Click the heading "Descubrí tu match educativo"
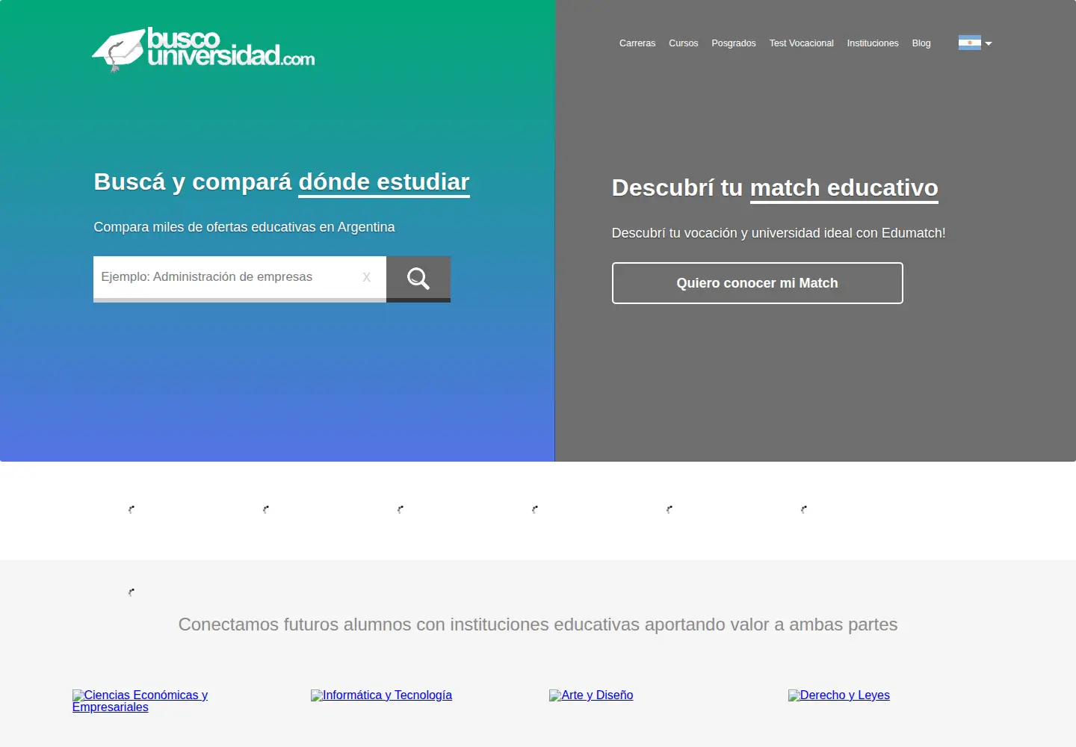 pyautogui.click(x=775, y=188)
